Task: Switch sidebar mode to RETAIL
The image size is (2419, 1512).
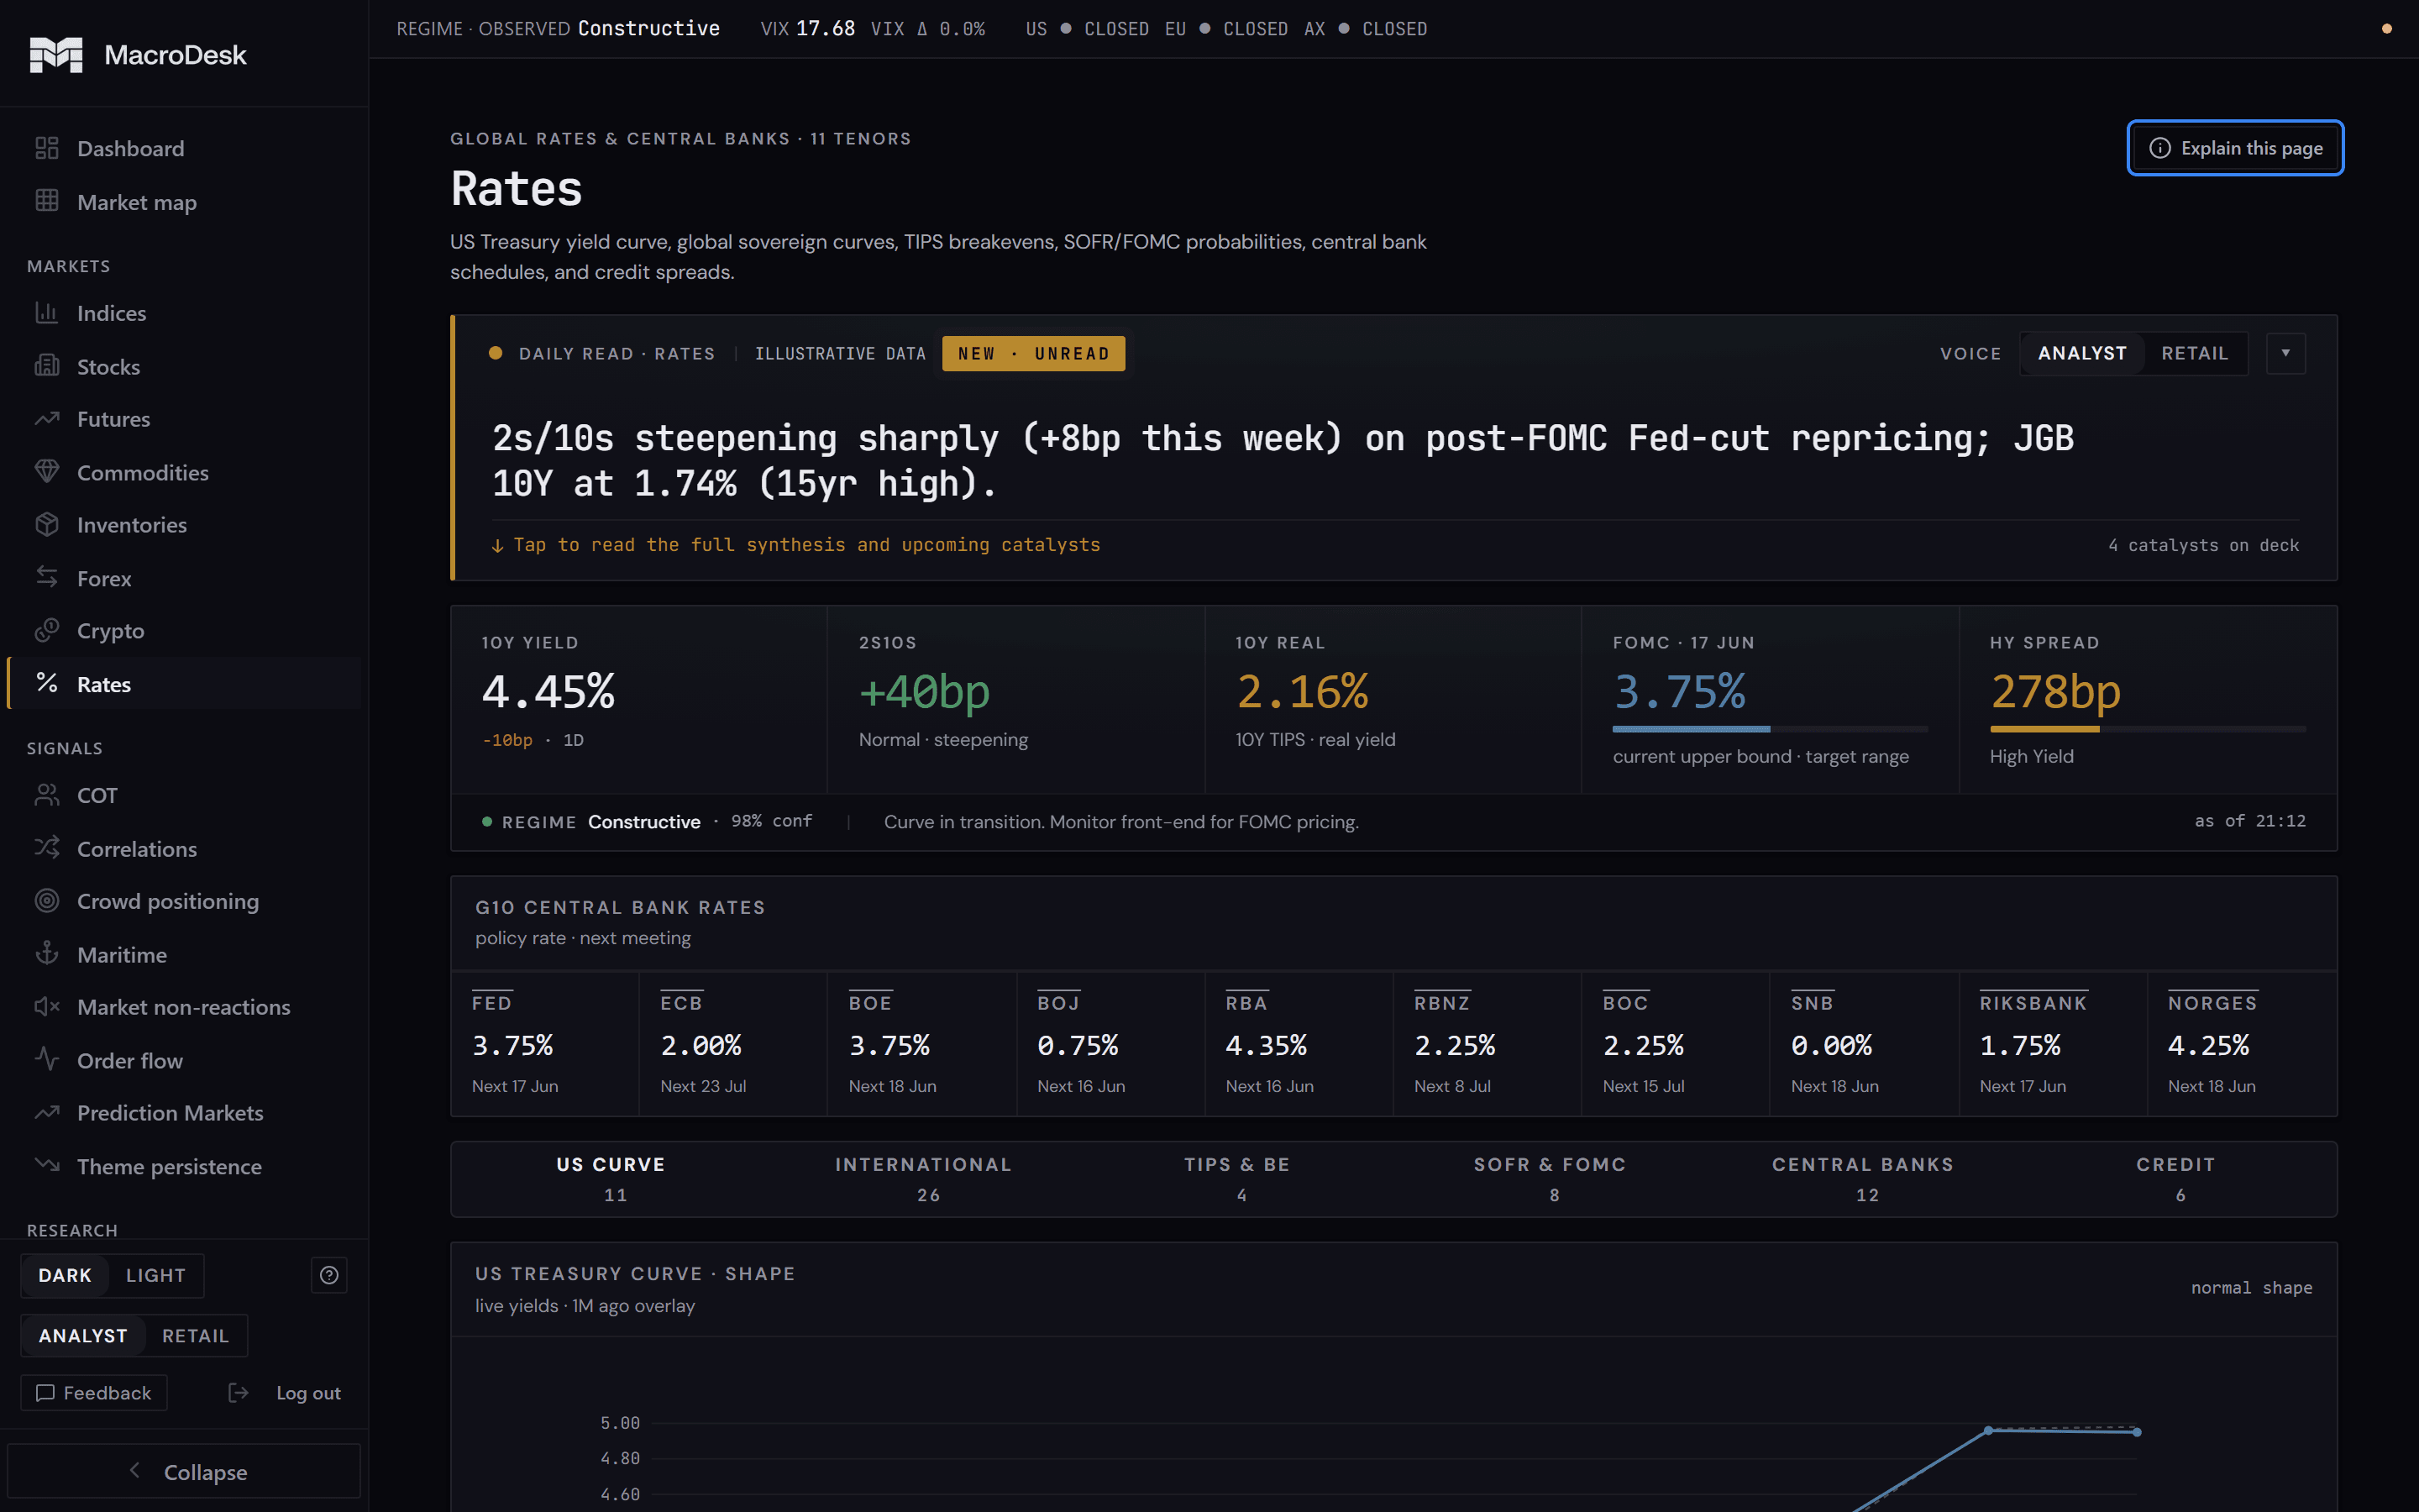Action: click(195, 1336)
